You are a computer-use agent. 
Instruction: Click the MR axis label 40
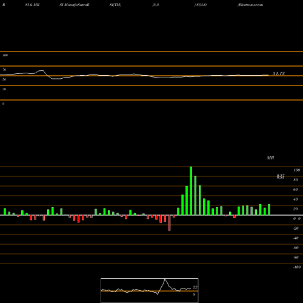(296, 199)
